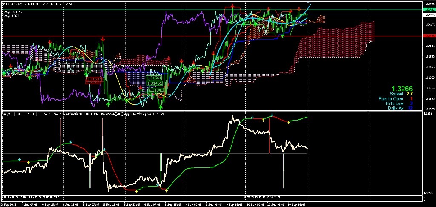
Task: Select the green 1.31461 price label
Action: pos(155,83)
